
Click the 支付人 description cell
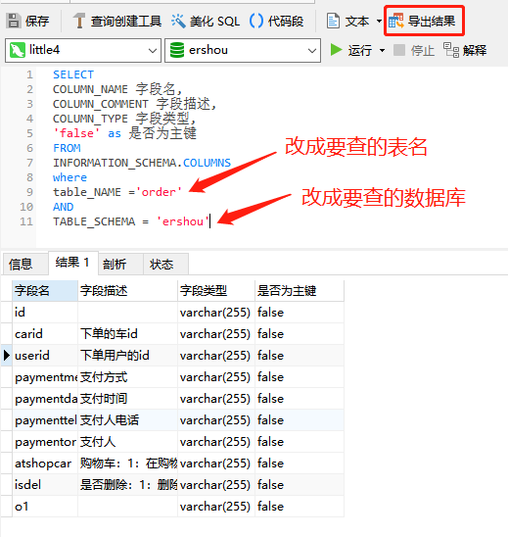(x=127, y=442)
